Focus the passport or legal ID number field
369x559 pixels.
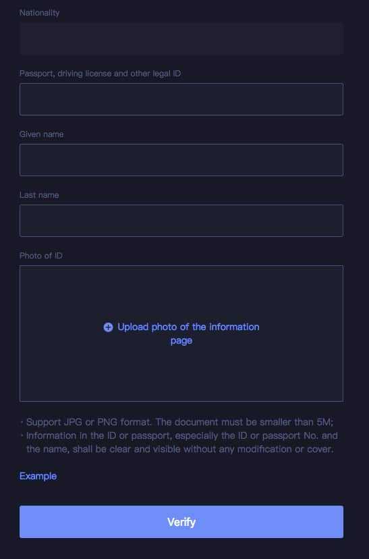point(181,99)
